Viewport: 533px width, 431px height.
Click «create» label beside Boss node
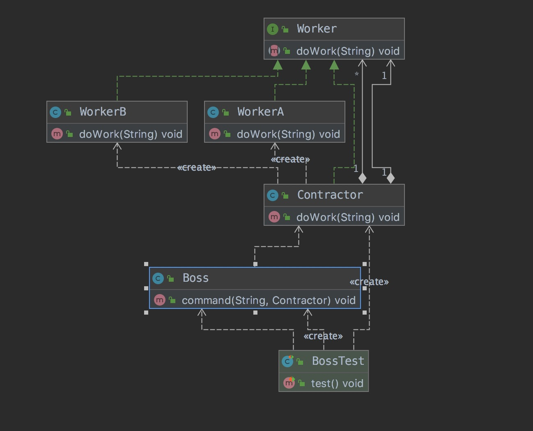coord(369,282)
